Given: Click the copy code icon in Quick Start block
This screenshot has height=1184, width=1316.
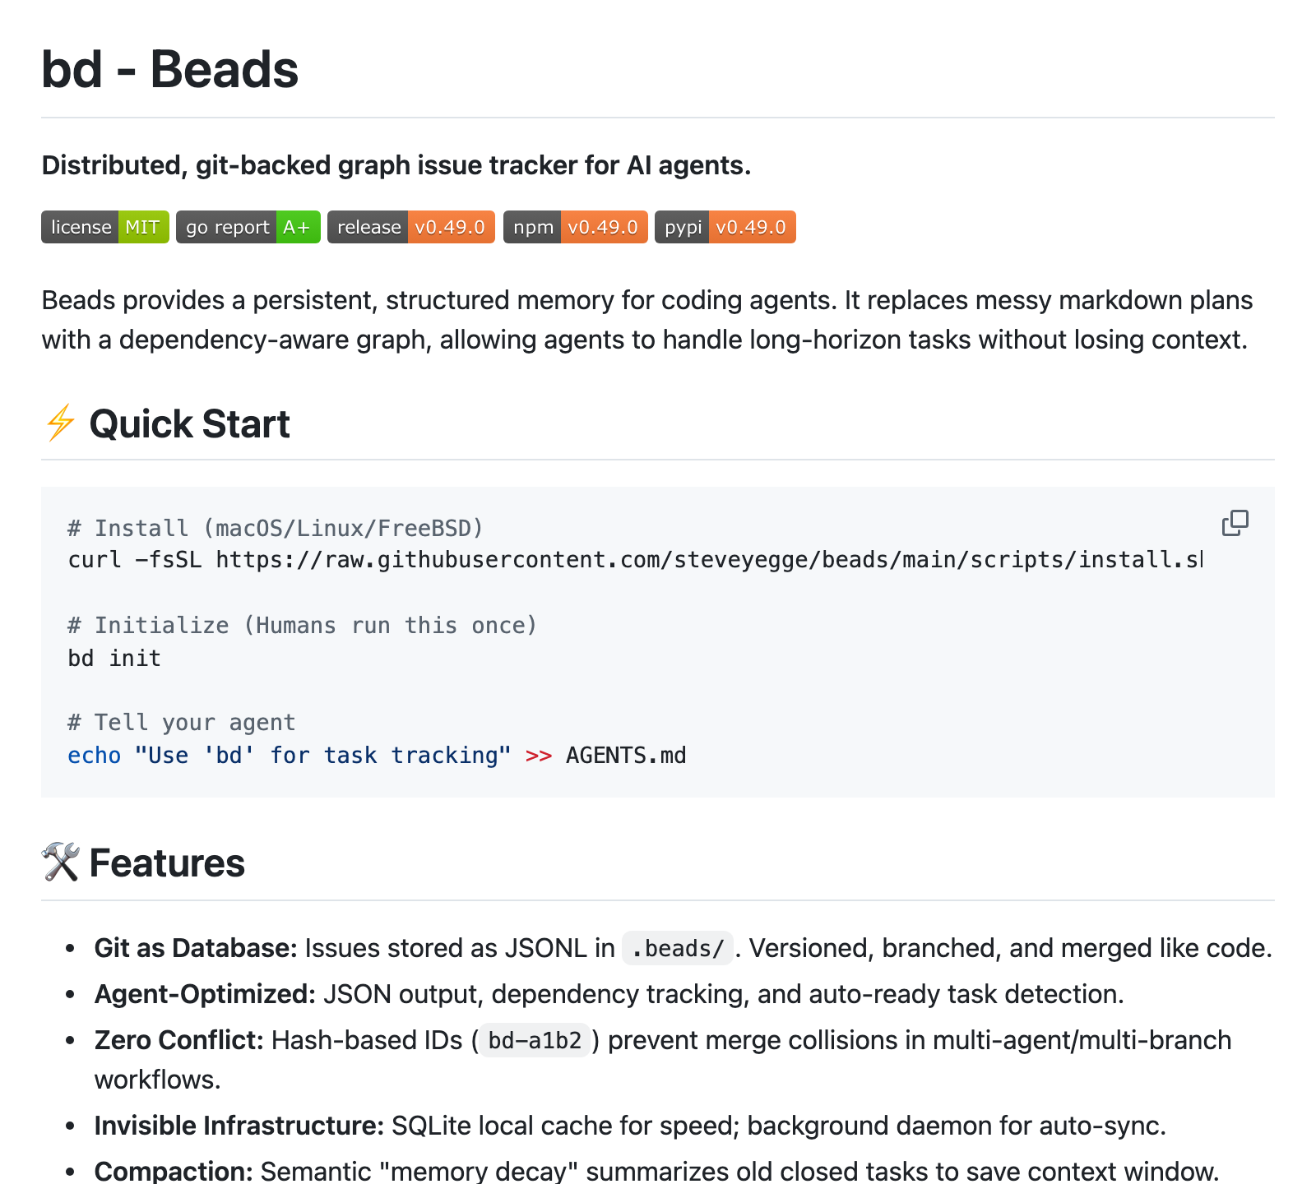Looking at the screenshot, I should 1235,523.
